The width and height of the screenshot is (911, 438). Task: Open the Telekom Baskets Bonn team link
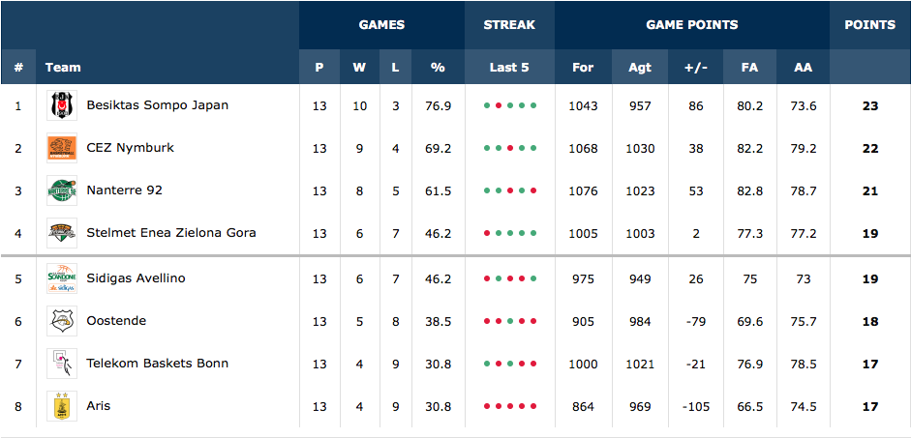pyautogui.click(x=158, y=364)
